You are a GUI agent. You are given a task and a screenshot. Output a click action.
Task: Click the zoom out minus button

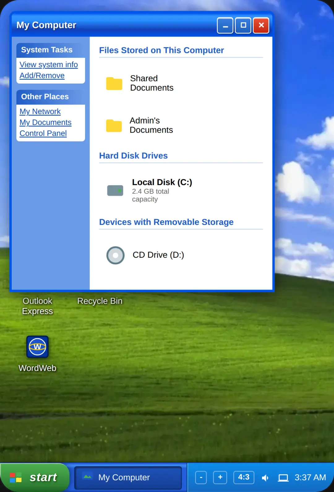pos(201,477)
